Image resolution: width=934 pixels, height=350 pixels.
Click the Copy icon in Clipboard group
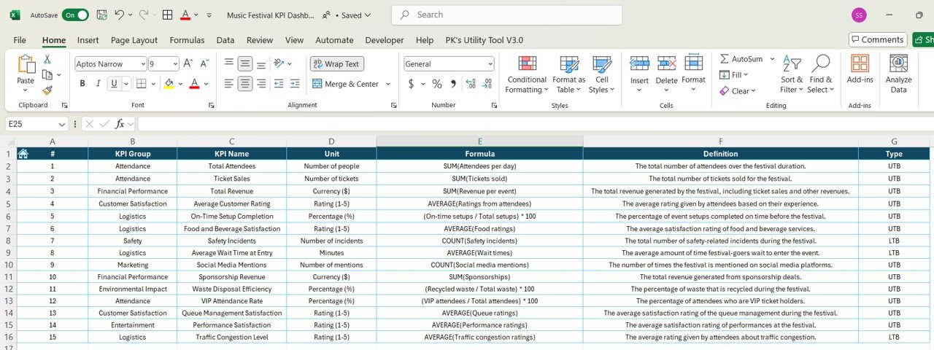pyautogui.click(x=47, y=74)
